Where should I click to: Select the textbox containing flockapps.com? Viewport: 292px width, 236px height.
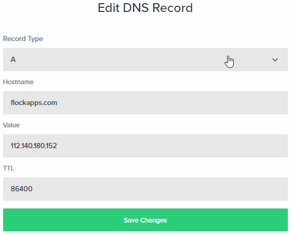pos(145,102)
